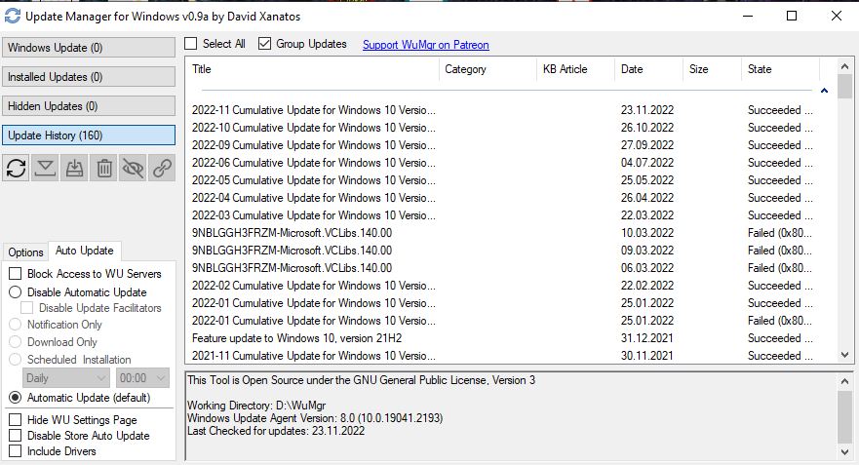The height and width of the screenshot is (465, 859).
Task: Select the 2022-10 Cumulative Update row
Action: tap(502, 128)
